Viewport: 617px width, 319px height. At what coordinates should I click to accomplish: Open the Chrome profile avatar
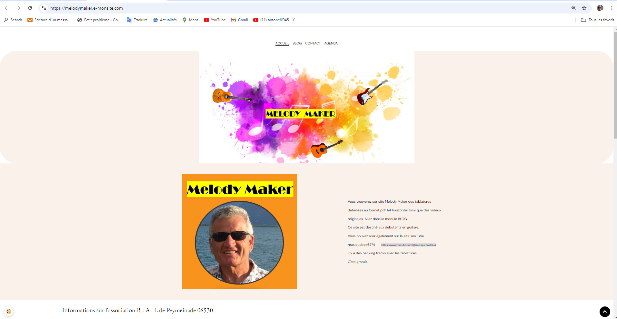pos(600,8)
